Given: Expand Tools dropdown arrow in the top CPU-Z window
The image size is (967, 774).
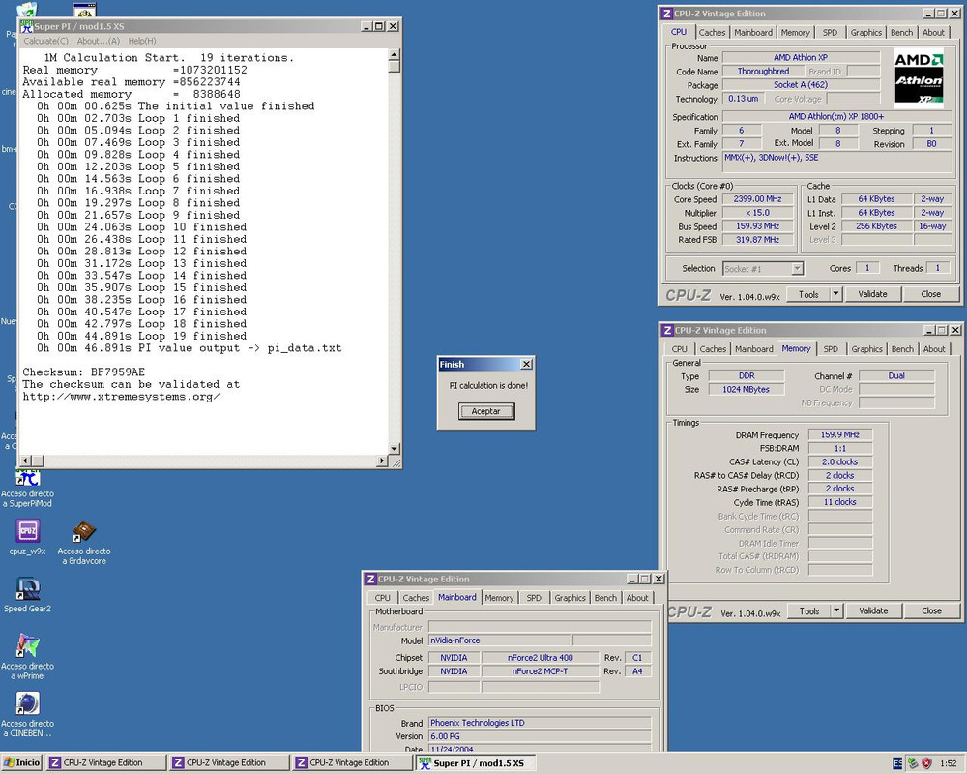Looking at the screenshot, I should (835, 294).
